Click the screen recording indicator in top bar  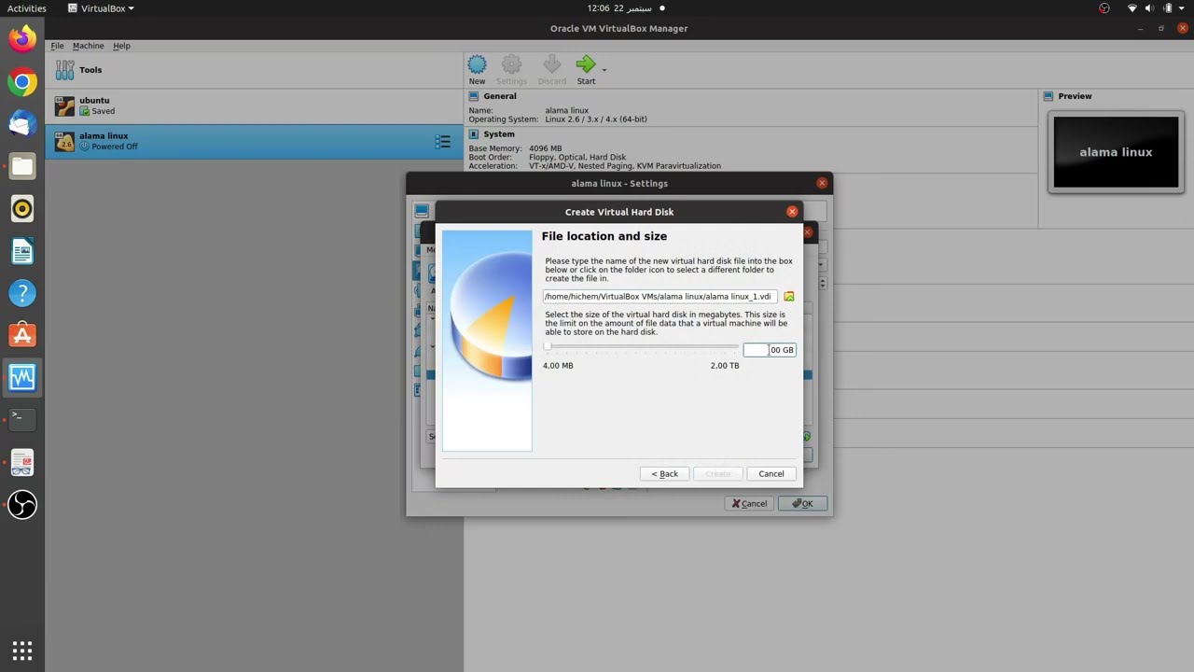1104,8
